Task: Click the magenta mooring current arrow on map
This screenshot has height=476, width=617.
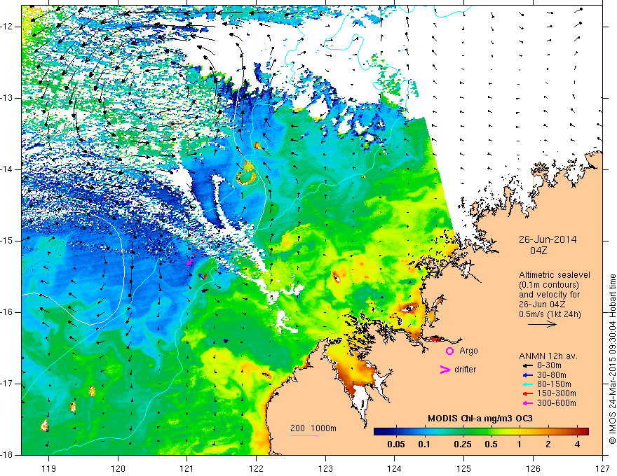Action: [191, 260]
